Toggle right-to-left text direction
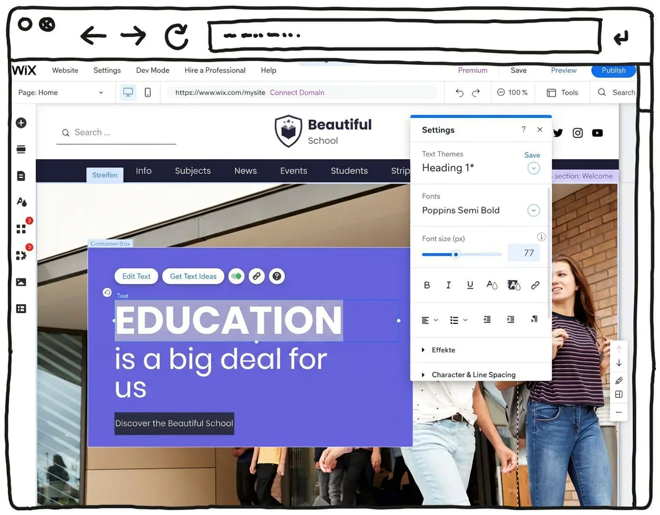 [x=534, y=319]
